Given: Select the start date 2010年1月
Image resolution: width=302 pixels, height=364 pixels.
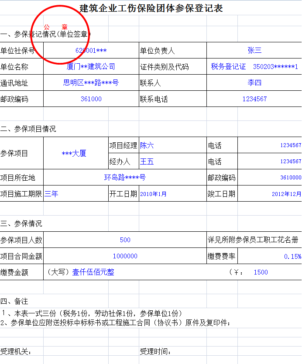Looking at the screenshot, I should (x=173, y=194).
